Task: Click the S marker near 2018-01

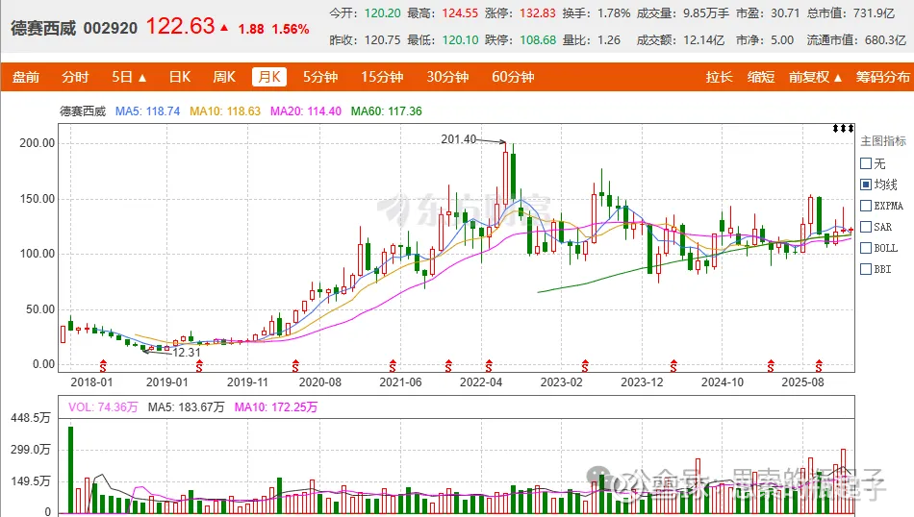Action: click(103, 365)
